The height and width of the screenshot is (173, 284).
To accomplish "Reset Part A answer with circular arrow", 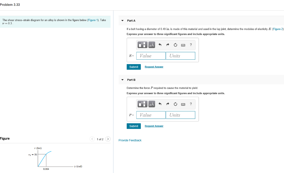I will point(175,45).
